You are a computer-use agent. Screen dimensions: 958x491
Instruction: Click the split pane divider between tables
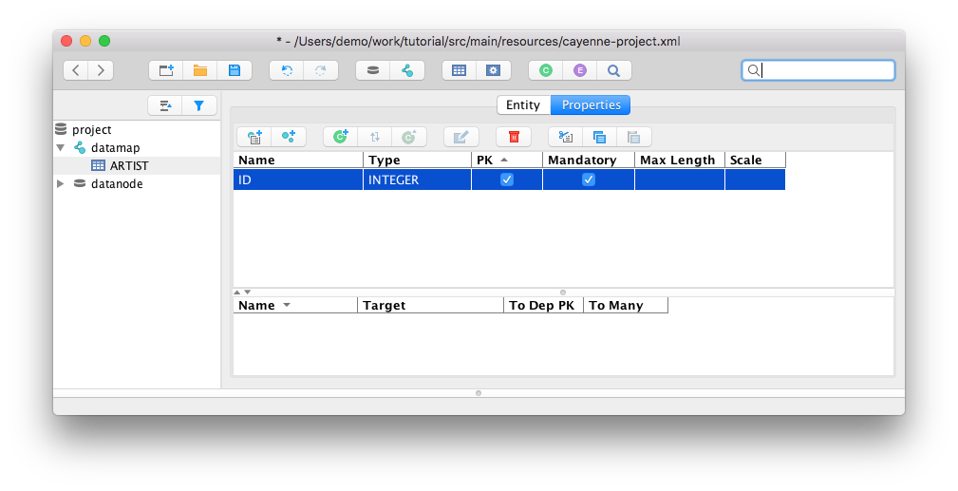[563, 292]
